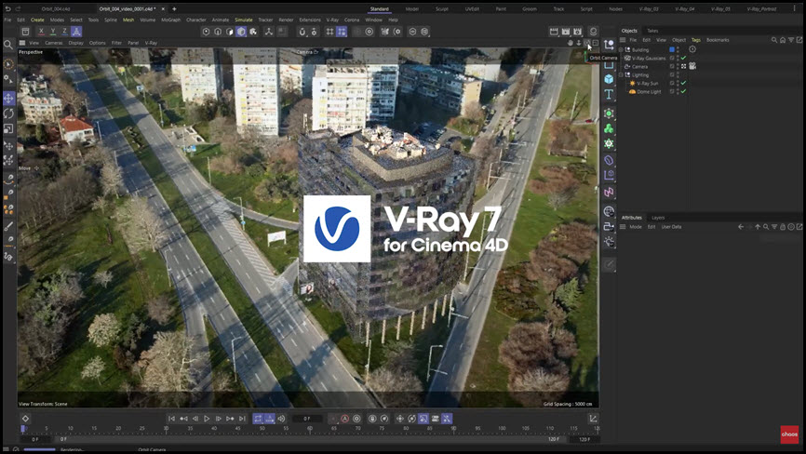Open the Create menu
This screenshot has width=806, height=454.
coord(37,20)
